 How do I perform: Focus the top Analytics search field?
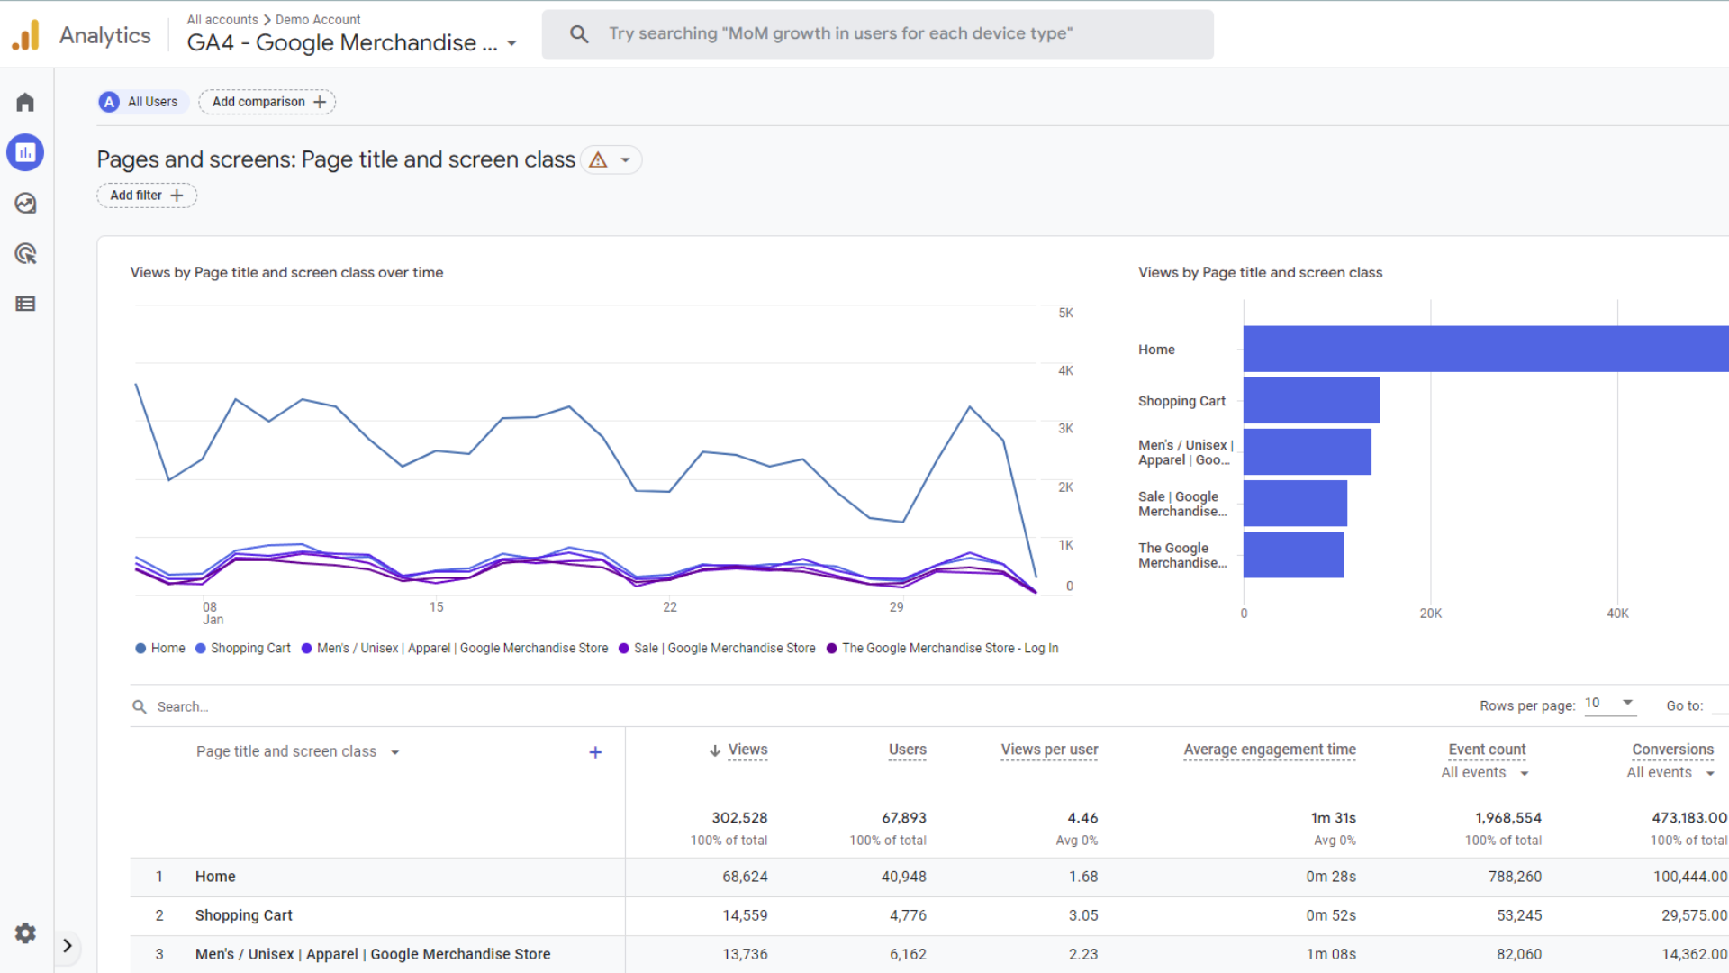click(x=878, y=34)
